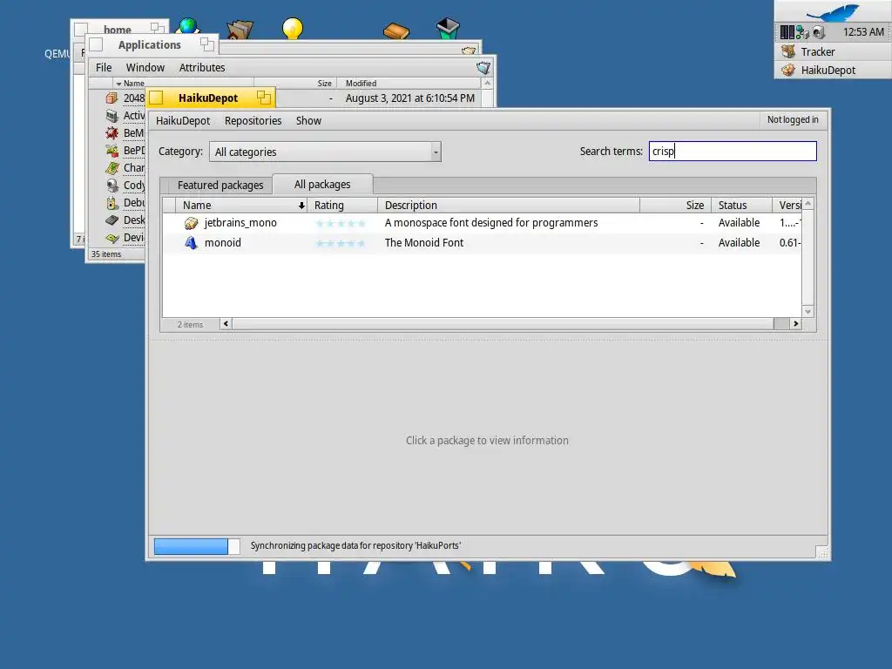Click the lightbulb desktop icon

pos(293,29)
